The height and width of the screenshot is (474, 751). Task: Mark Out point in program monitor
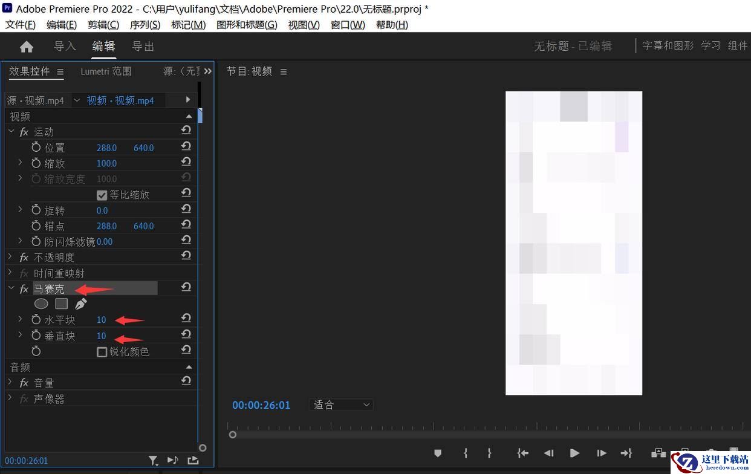coord(489,453)
